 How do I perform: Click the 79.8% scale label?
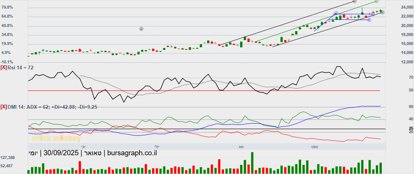pyautogui.click(x=7, y=7)
